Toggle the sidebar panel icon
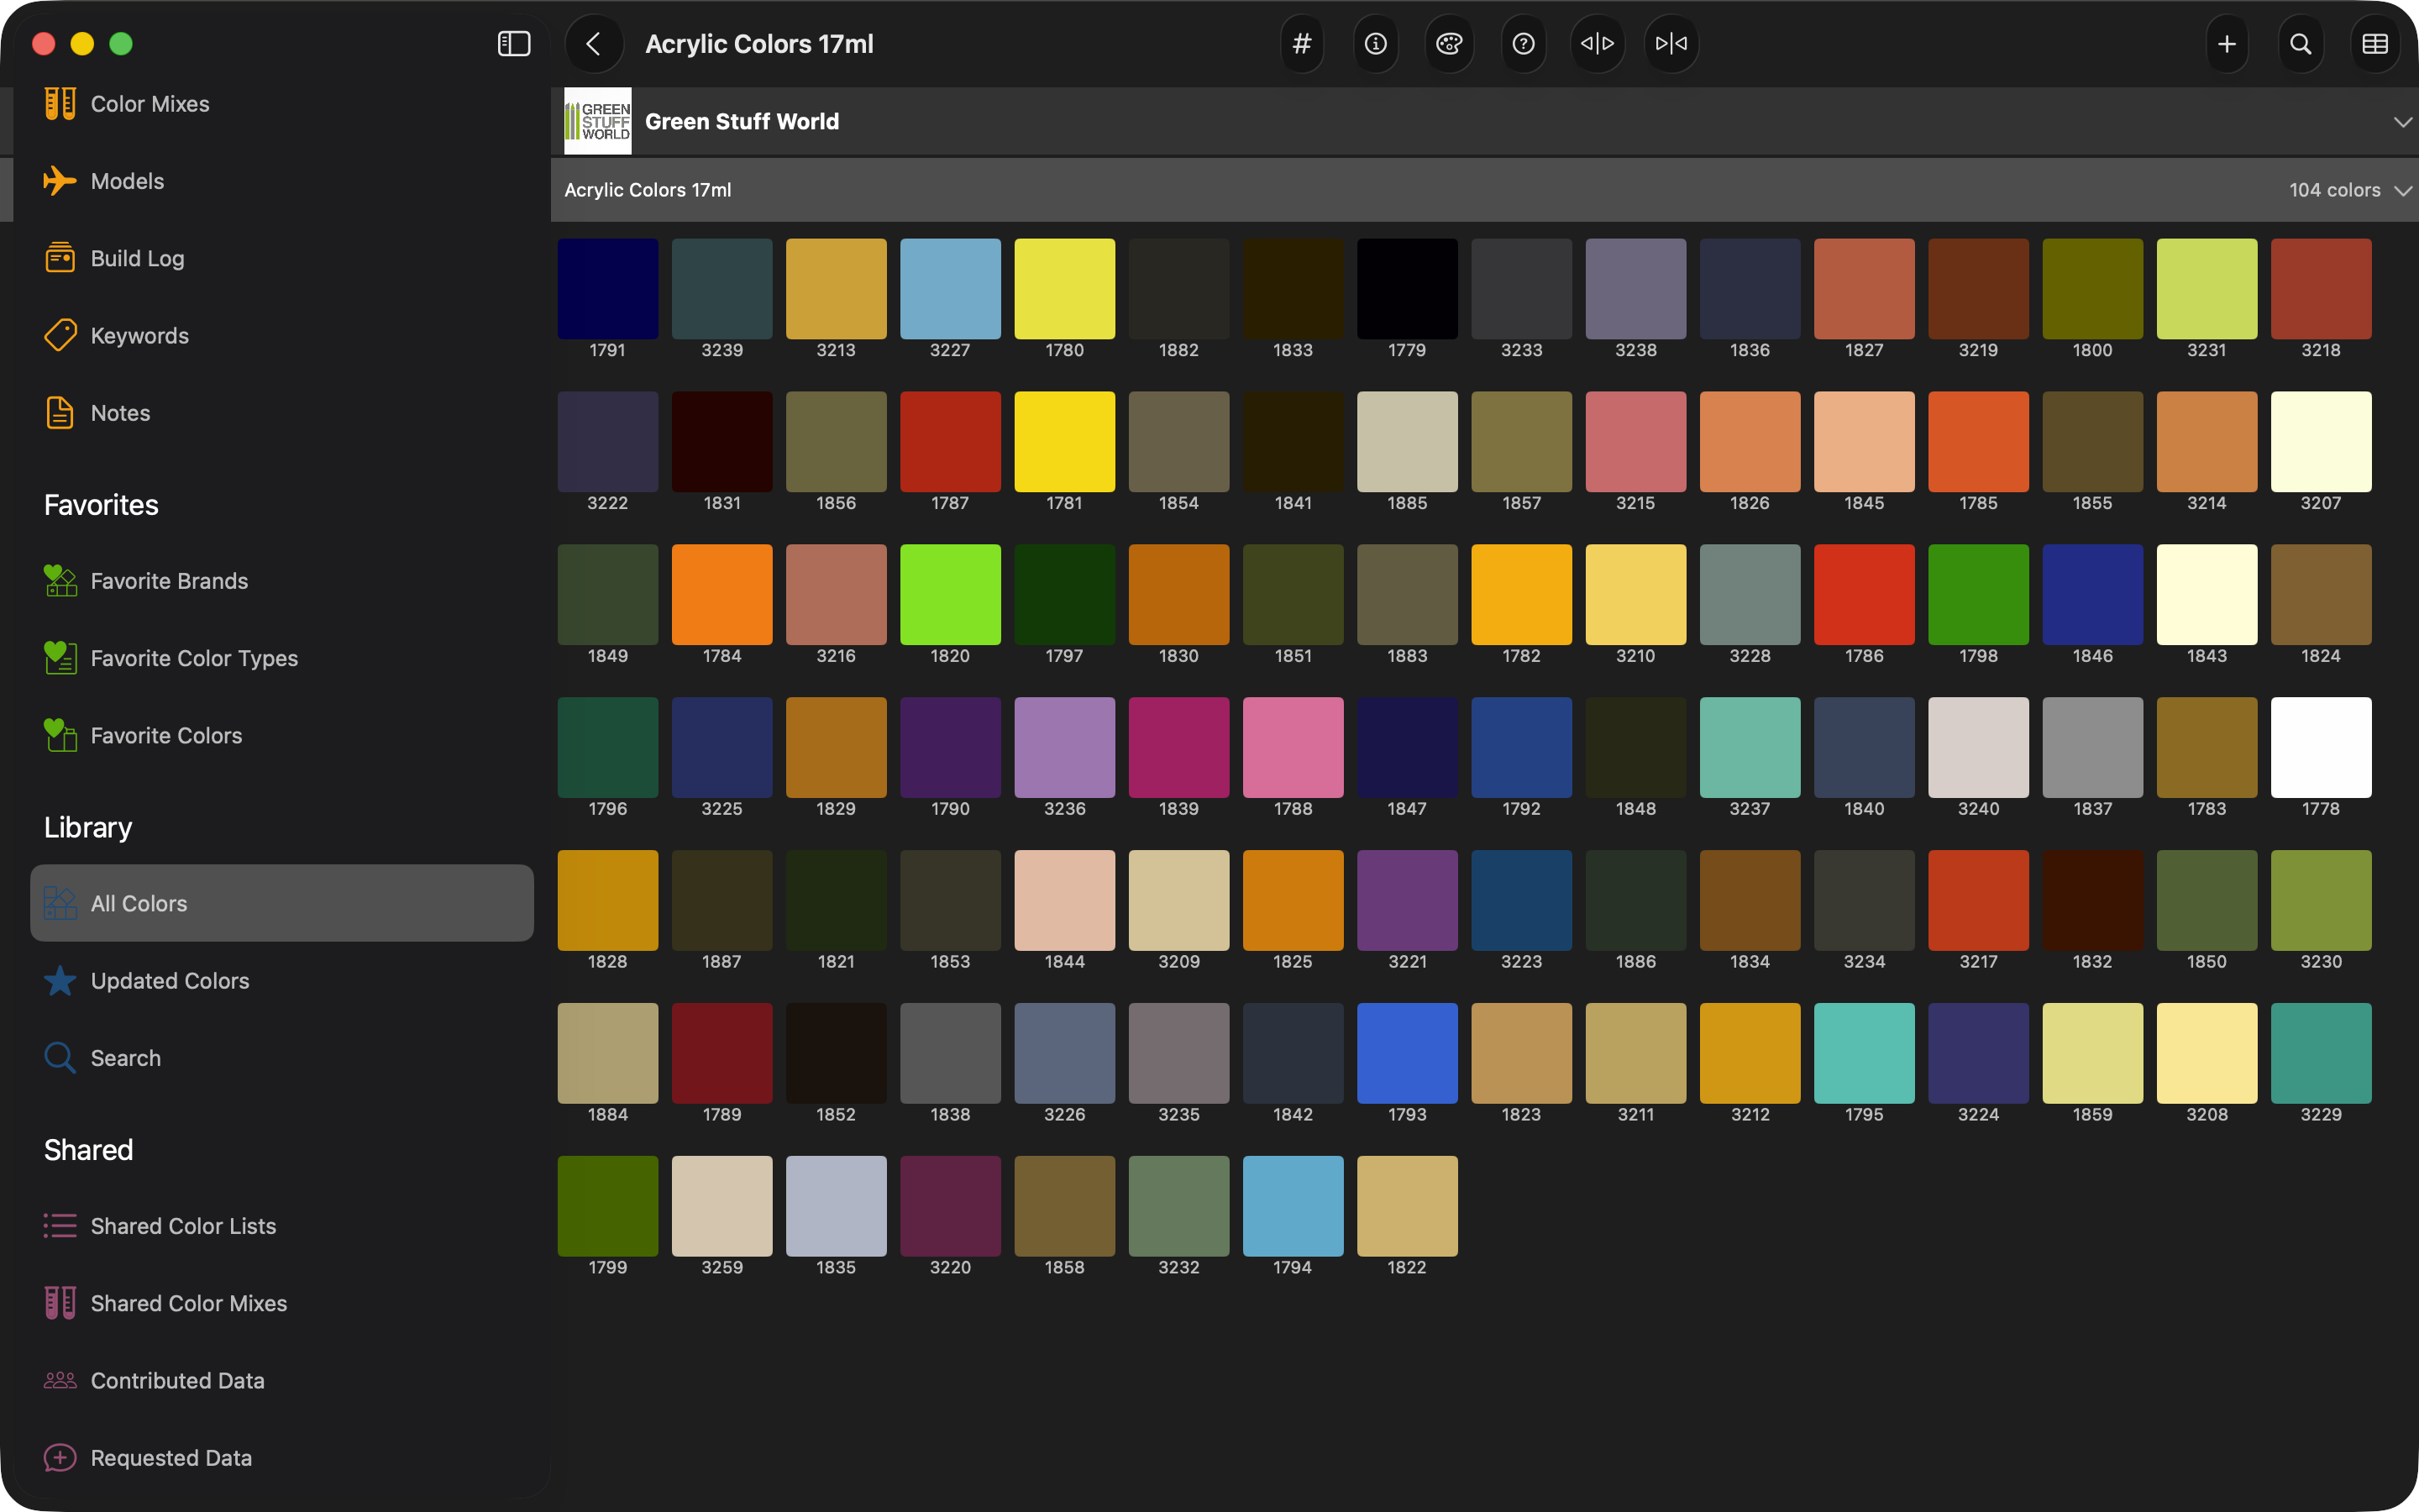Screen dimensions: 2419x1512 pyautogui.click(x=514, y=44)
